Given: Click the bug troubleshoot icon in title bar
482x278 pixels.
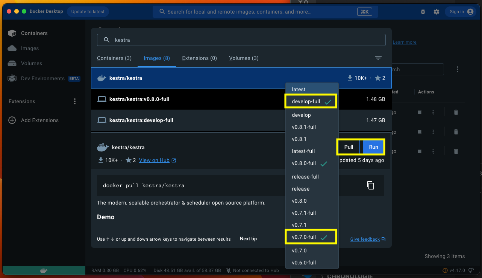Looking at the screenshot, I should point(423,12).
